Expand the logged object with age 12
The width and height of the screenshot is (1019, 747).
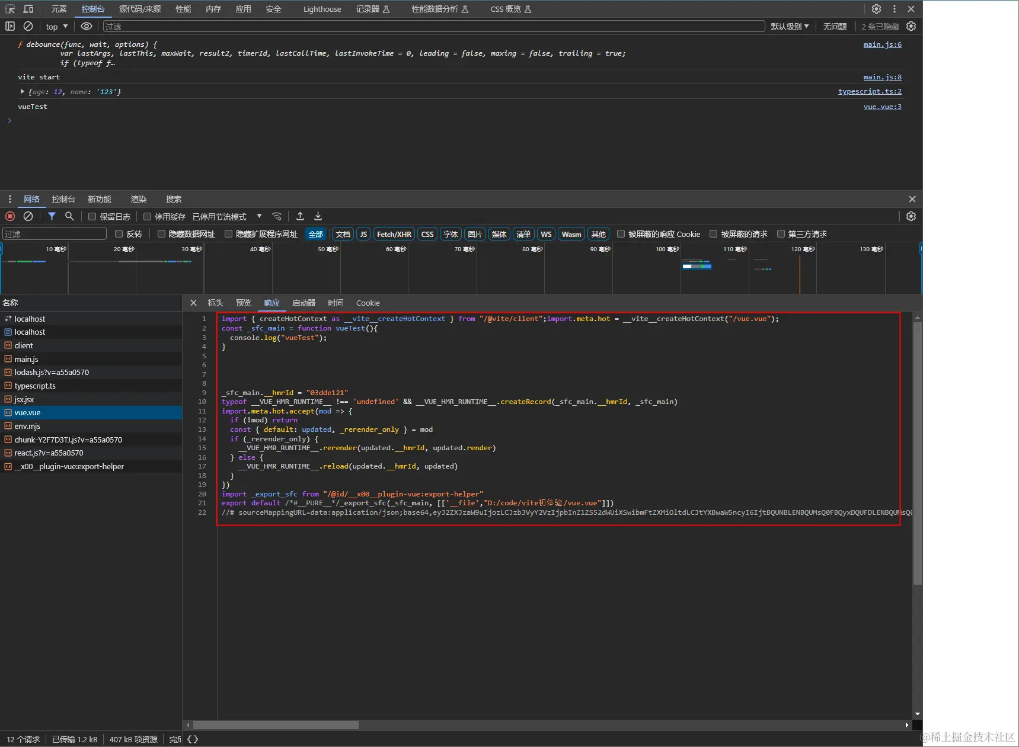23,92
